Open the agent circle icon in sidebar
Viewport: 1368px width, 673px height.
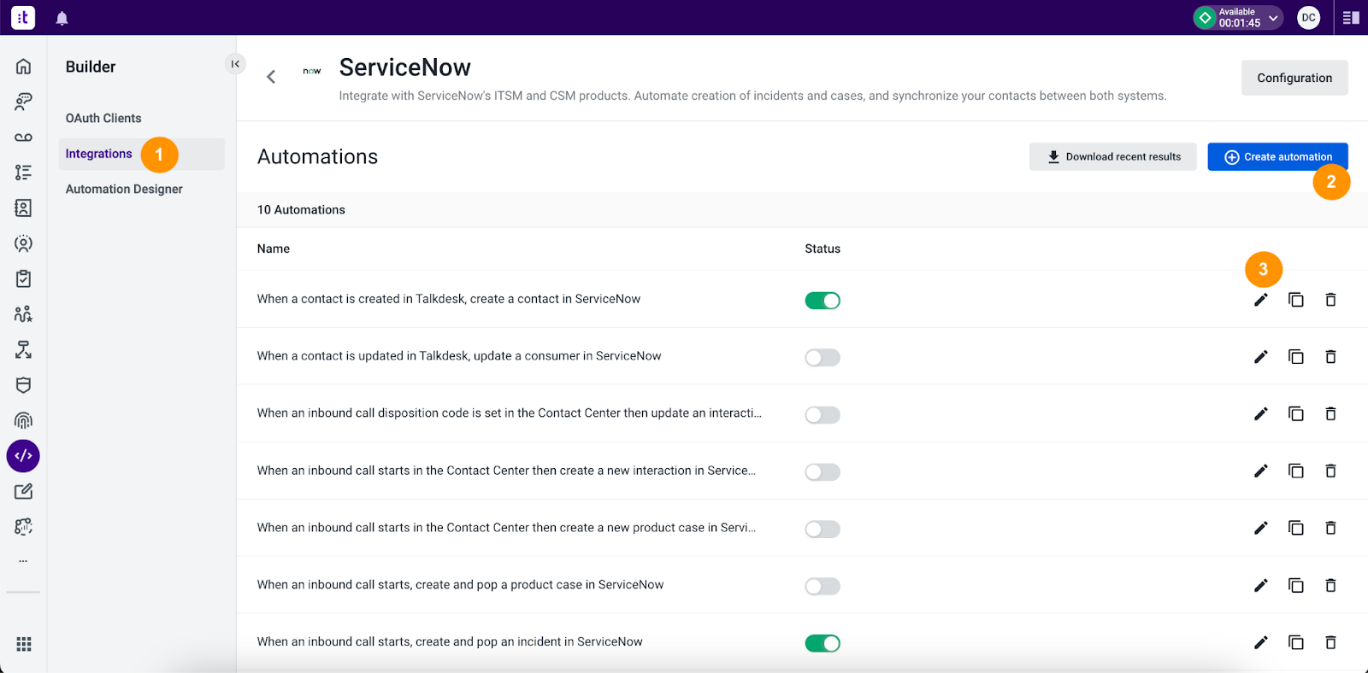(x=23, y=243)
